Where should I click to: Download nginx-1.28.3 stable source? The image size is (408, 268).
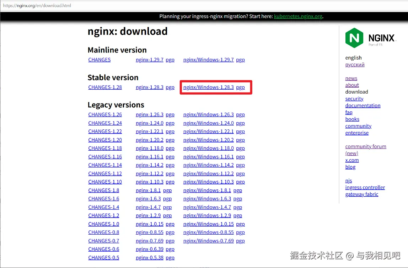pyautogui.click(x=150, y=87)
